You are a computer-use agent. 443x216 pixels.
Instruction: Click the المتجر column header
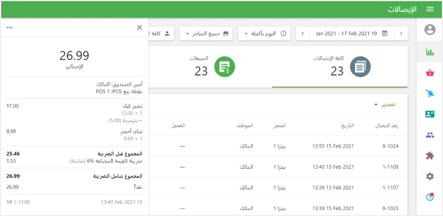click(279, 126)
